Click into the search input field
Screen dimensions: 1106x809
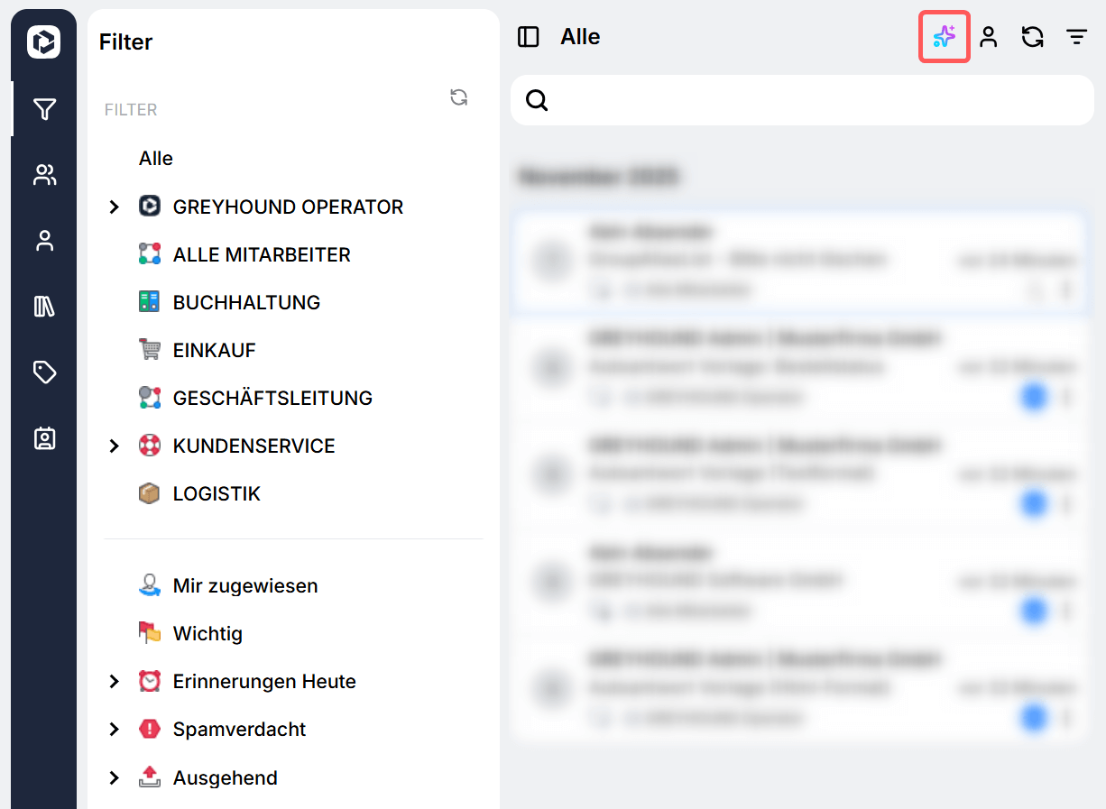coord(812,100)
